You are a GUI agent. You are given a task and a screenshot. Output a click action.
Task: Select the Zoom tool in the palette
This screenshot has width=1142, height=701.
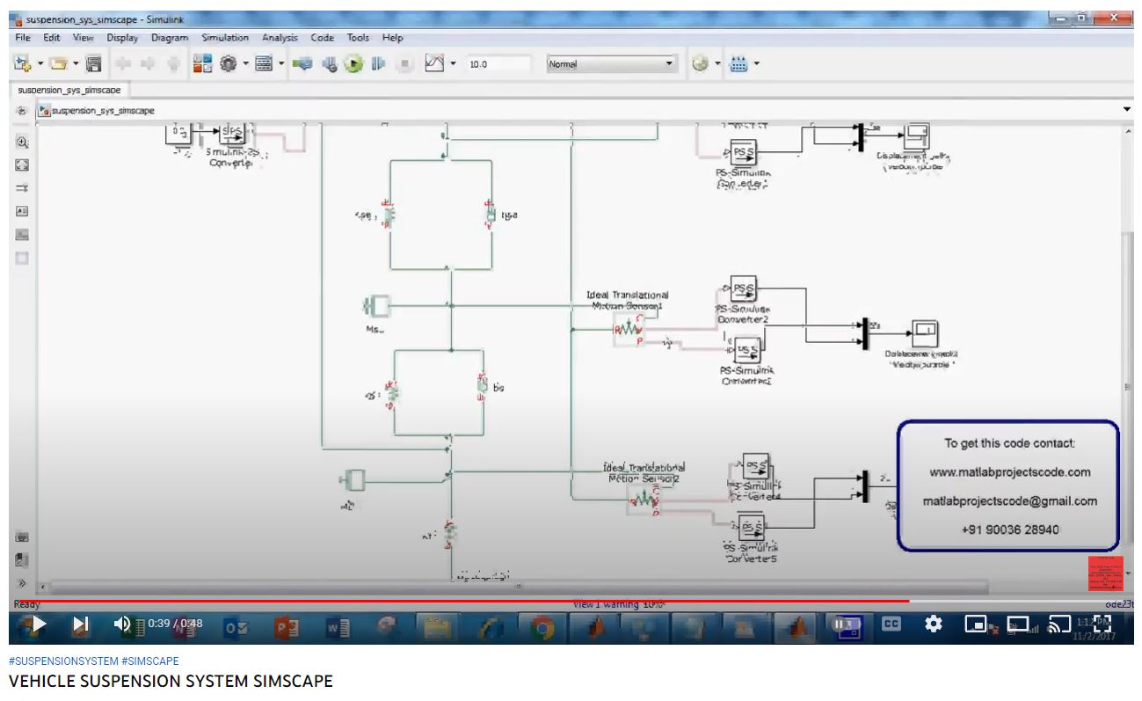click(x=22, y=142)
